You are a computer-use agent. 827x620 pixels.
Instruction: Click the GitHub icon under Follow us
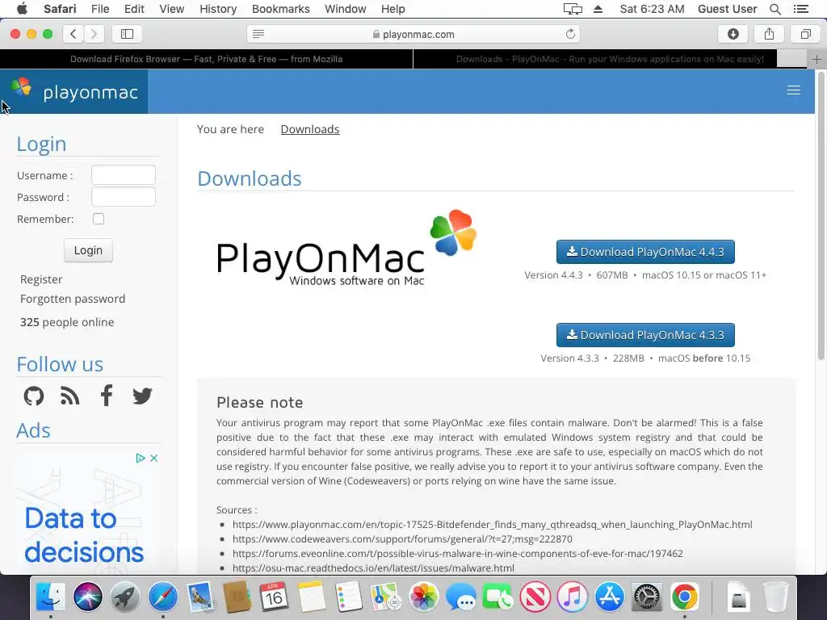tap(34, 396)
